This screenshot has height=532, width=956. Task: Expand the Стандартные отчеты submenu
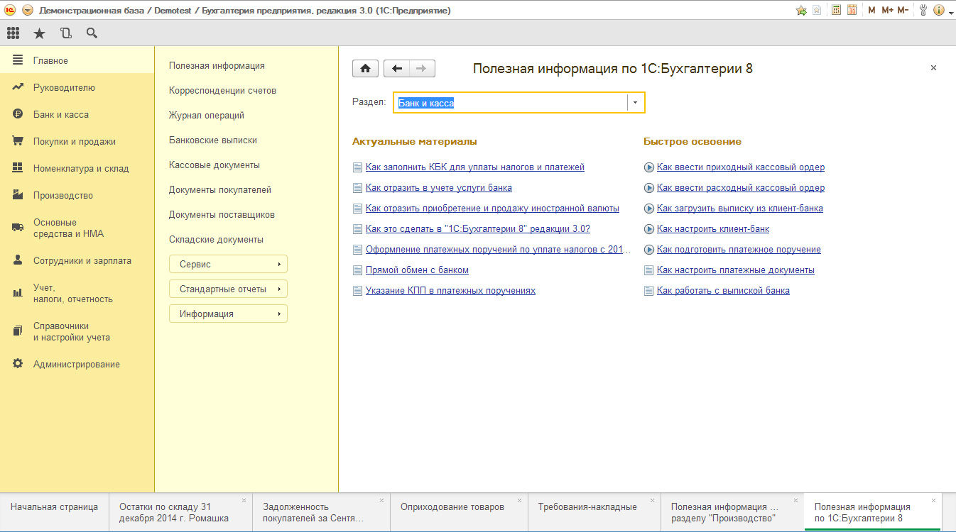click(228, 289)
